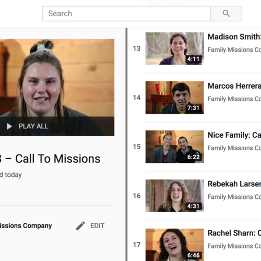The height and width of the screenshot is (261, 261).
Task: Click the Rebekah Larsen video title
Action: coord(234,184)
